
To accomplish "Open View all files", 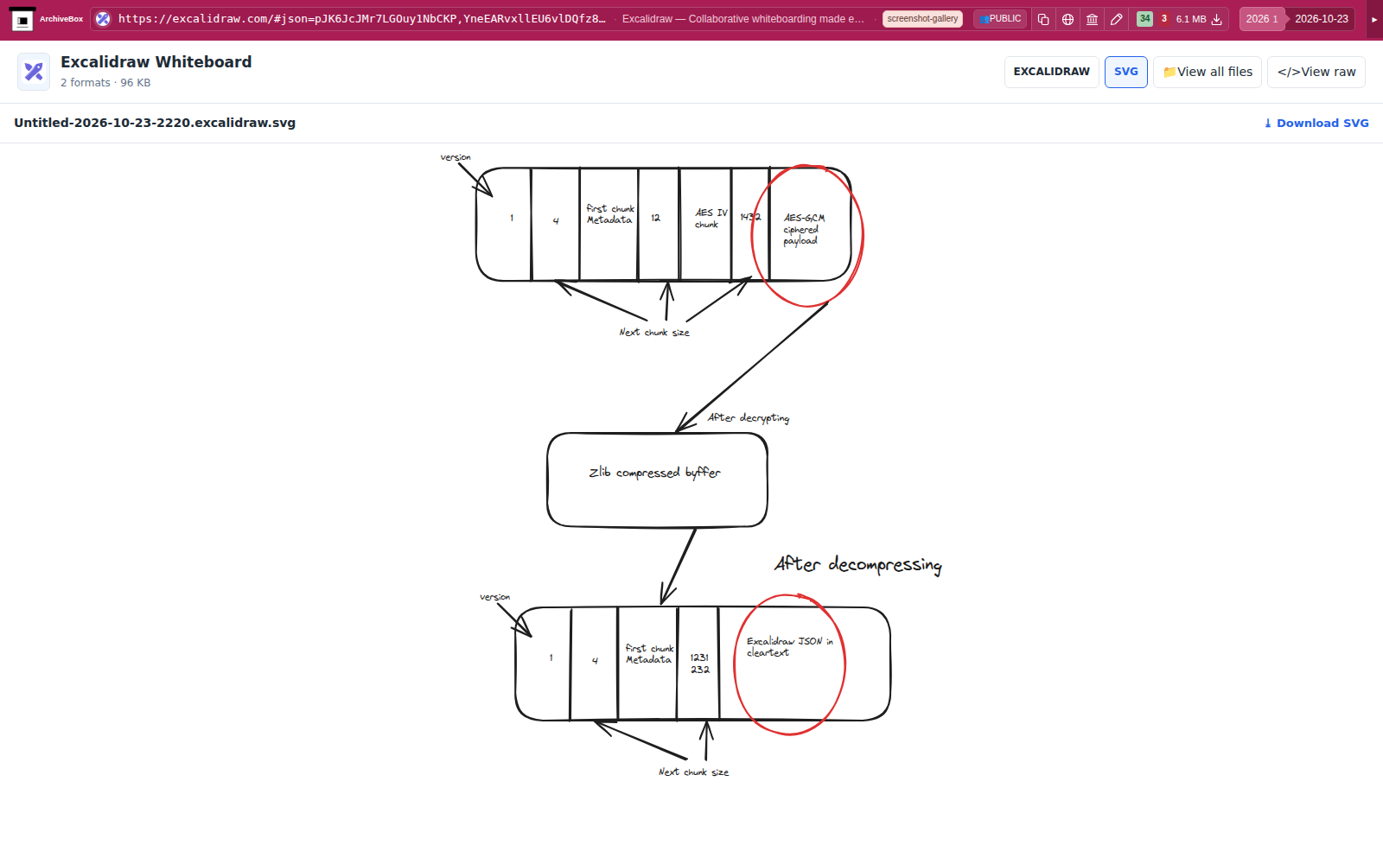I will [x=1208, y=72].
